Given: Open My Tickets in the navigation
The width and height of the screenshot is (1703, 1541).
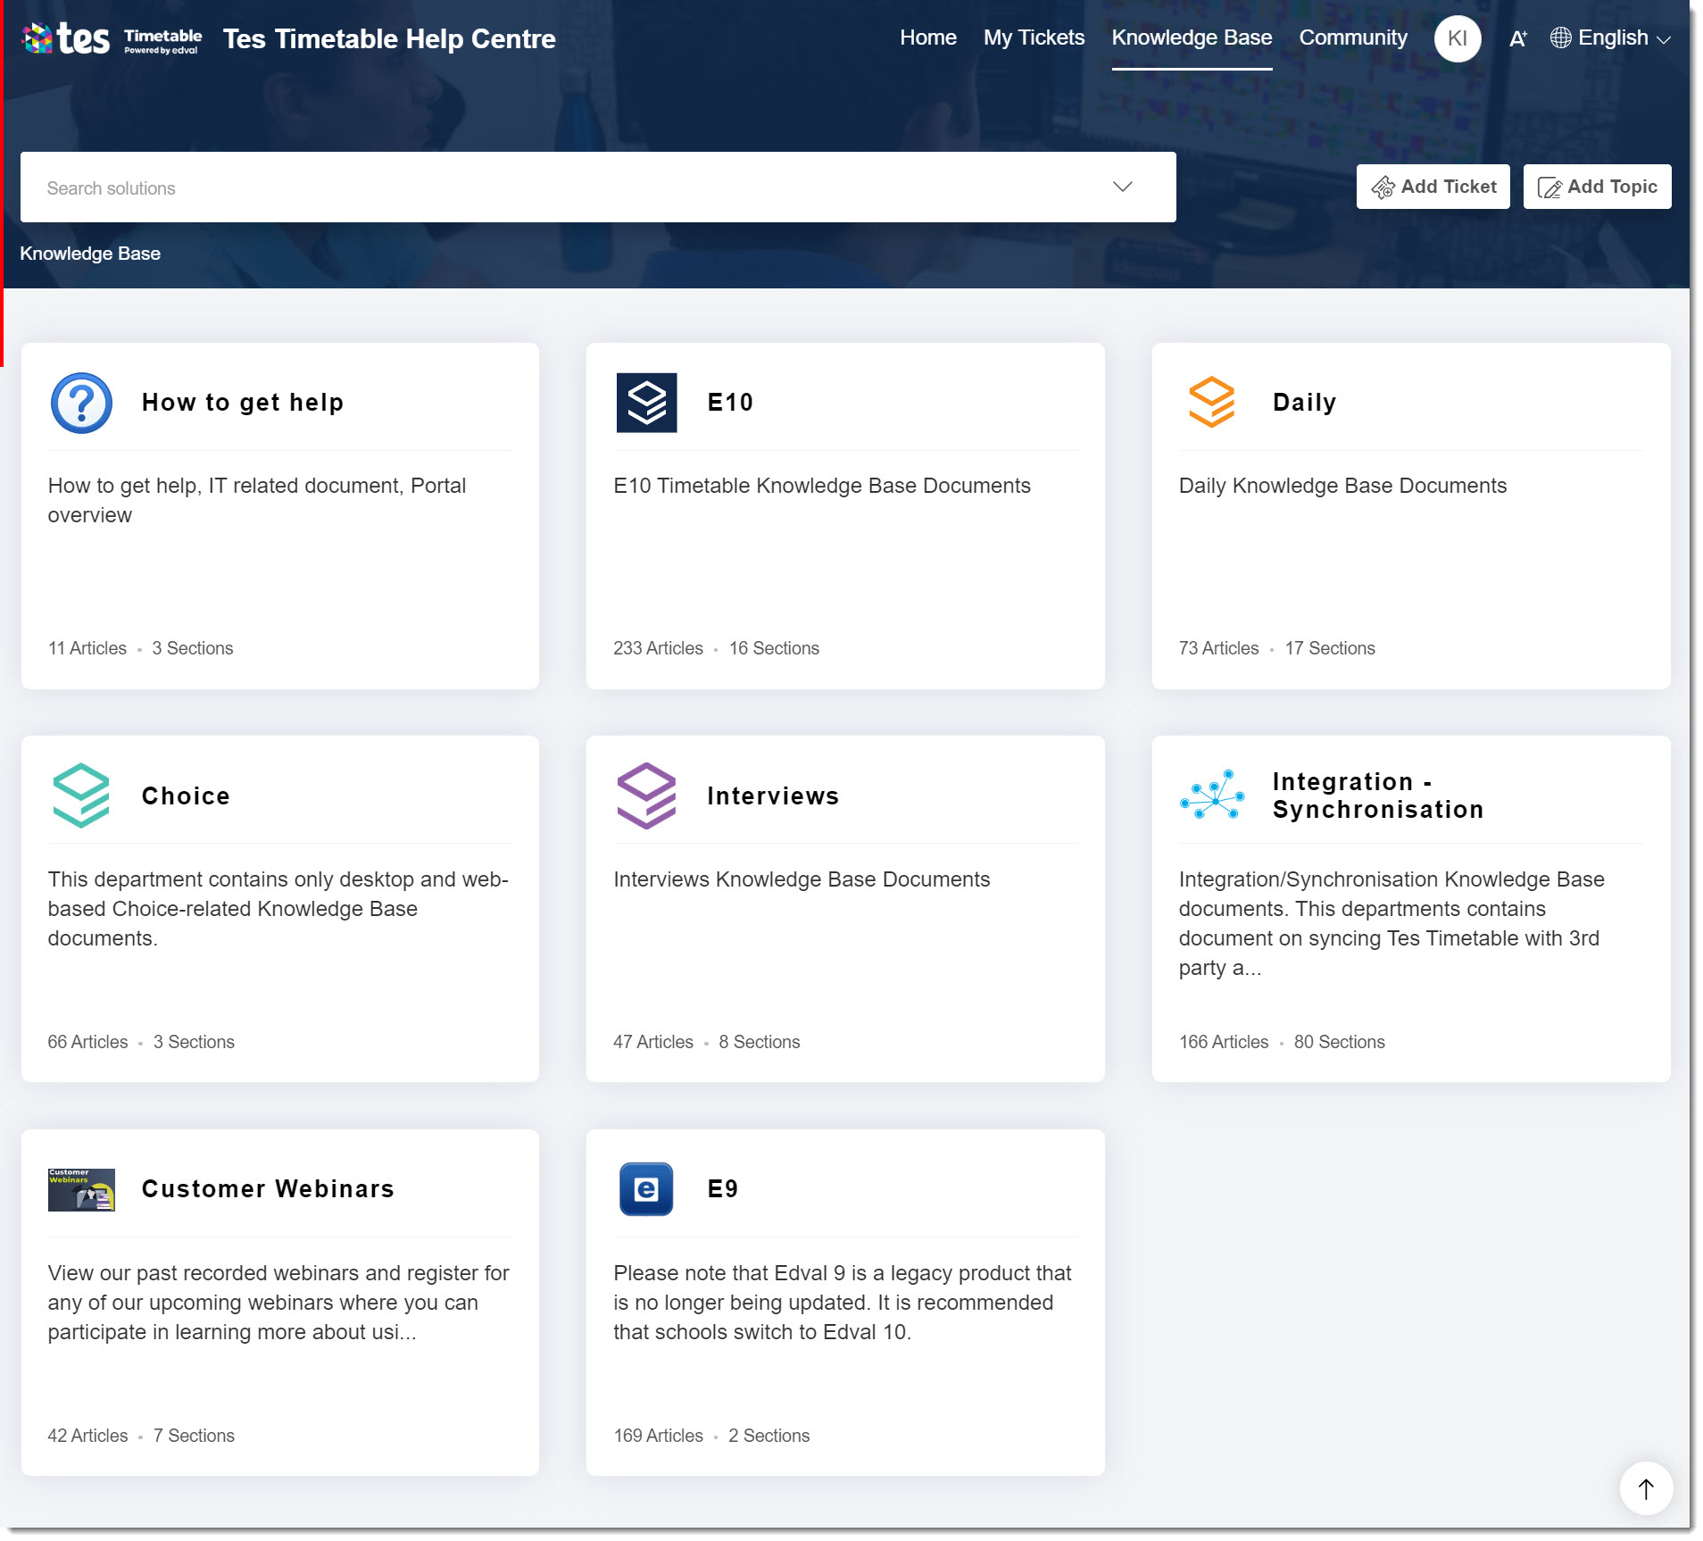Looking at the screenshot, I should point(1034,37).
